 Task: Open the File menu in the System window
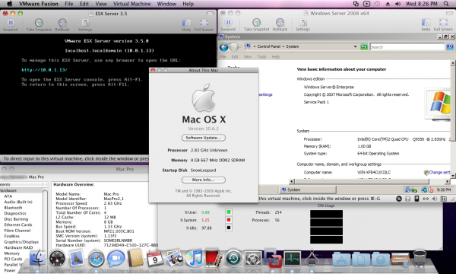coord(223,57)
